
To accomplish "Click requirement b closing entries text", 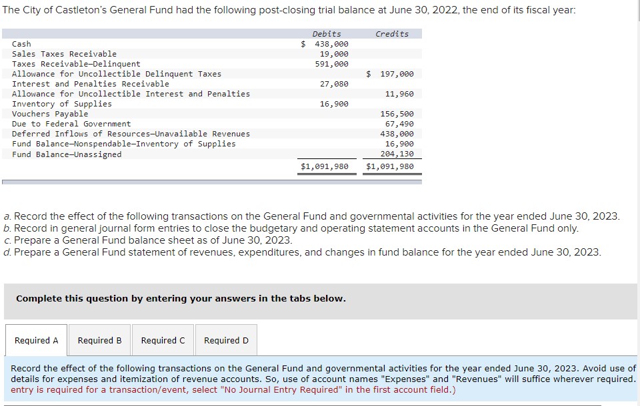I will pyautogui.click(x=291, y=228).
